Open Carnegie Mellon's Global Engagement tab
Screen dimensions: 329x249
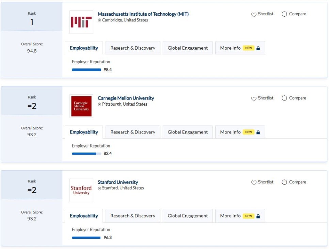188,132
